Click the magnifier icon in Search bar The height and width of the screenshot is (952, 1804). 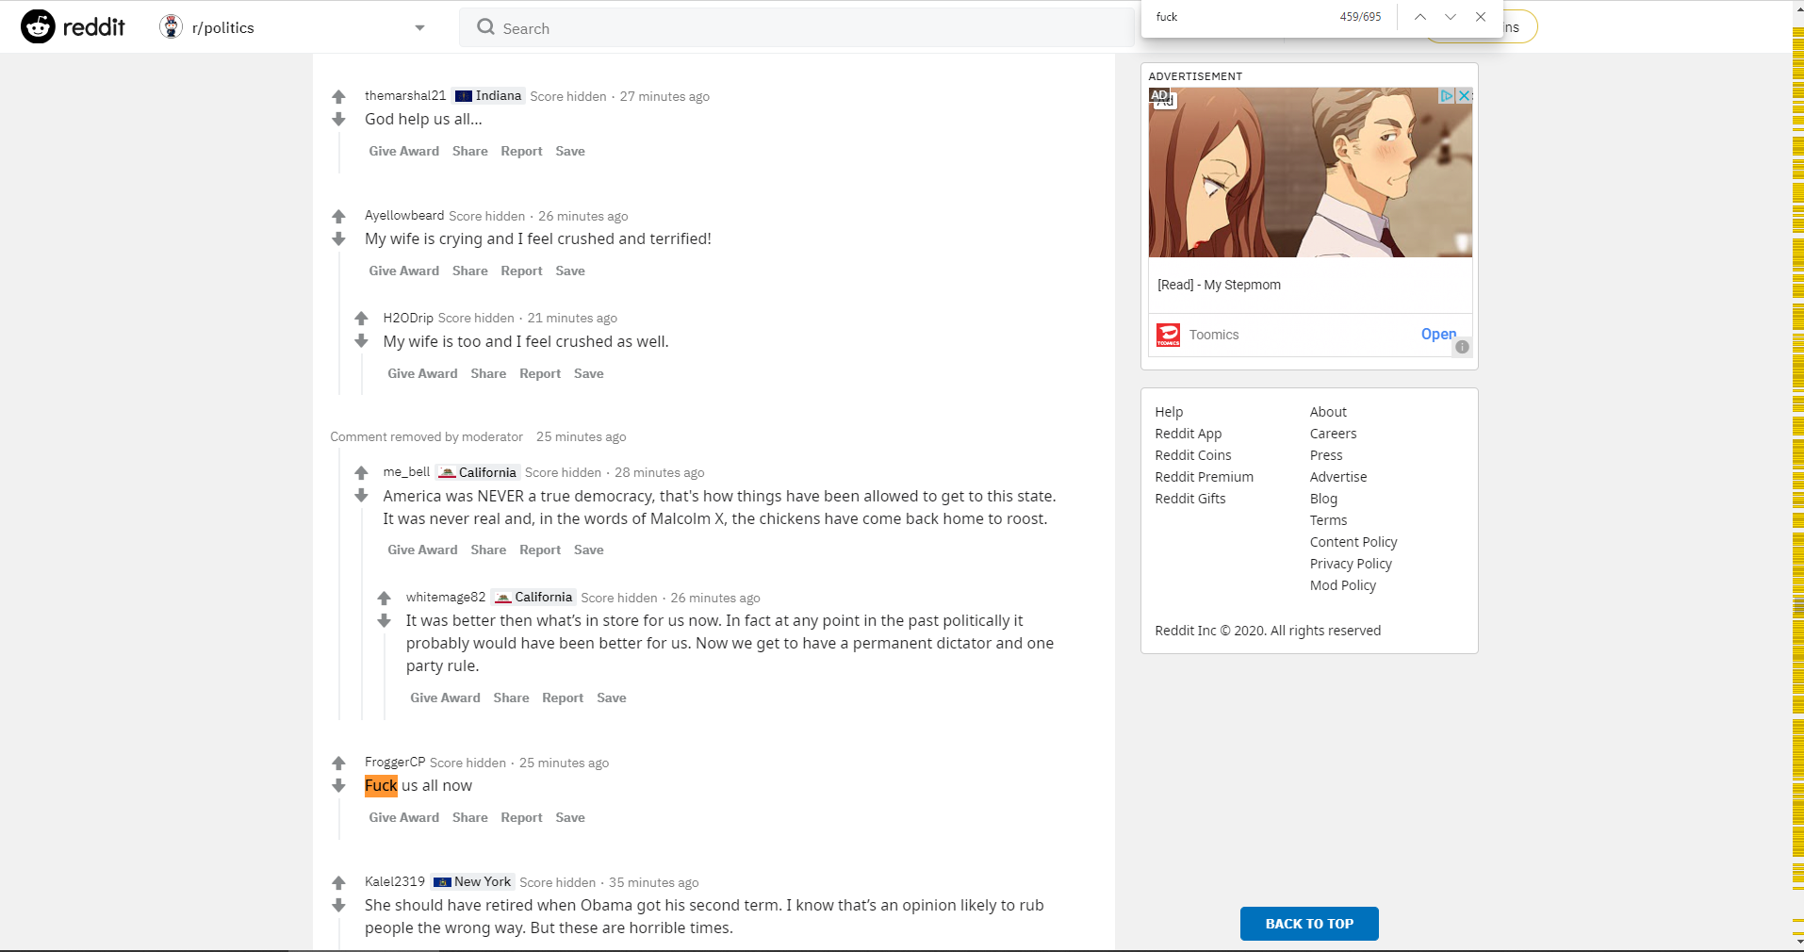tap(485, 27)
